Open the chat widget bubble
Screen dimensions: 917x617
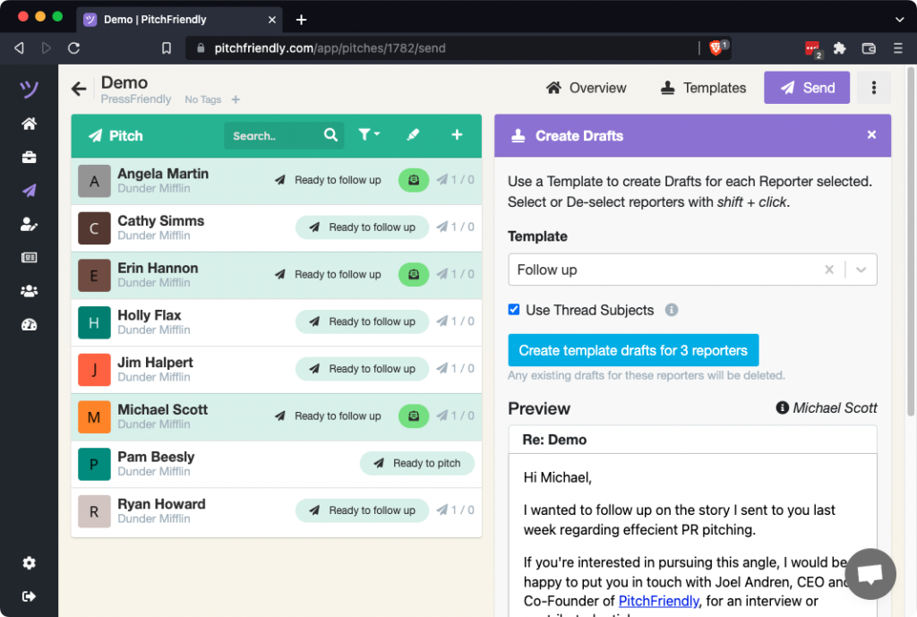(x=870, y=574)
